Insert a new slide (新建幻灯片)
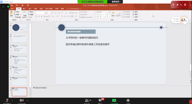 click(x=25, y=15)
